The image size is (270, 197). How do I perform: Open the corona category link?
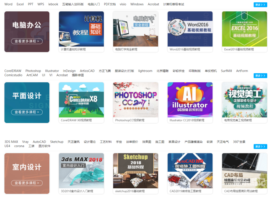tap(19, 146)
